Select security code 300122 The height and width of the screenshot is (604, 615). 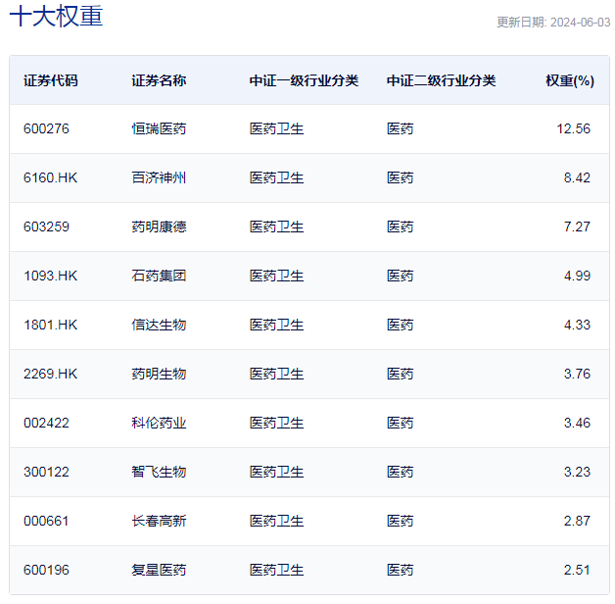(46, 473)
